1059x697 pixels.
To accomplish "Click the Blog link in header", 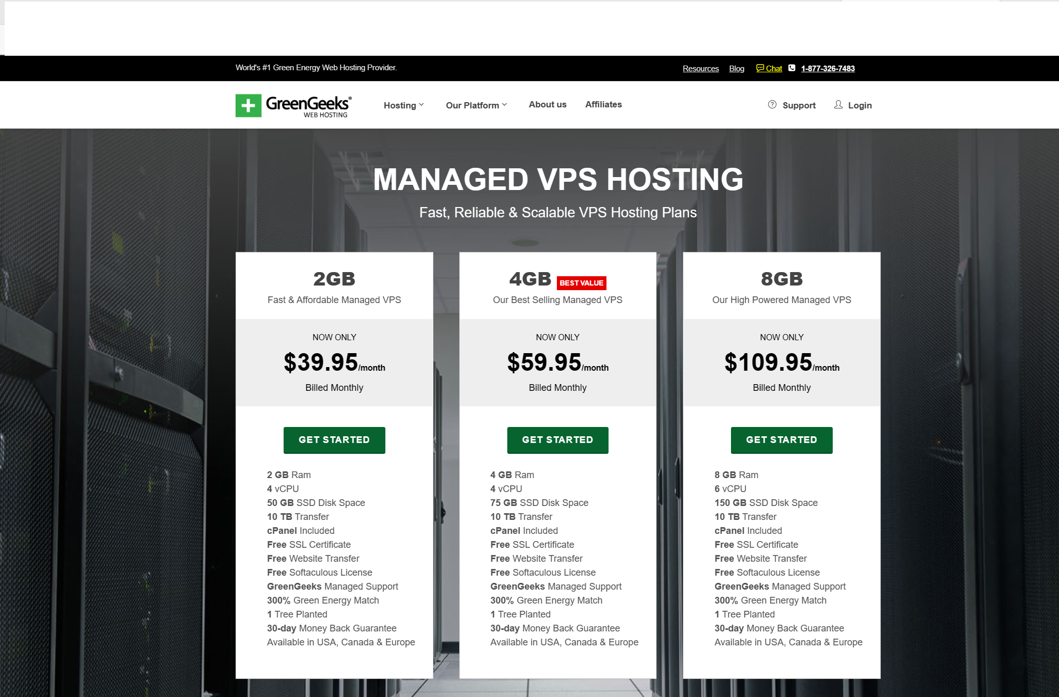I will tap(737, 69).
